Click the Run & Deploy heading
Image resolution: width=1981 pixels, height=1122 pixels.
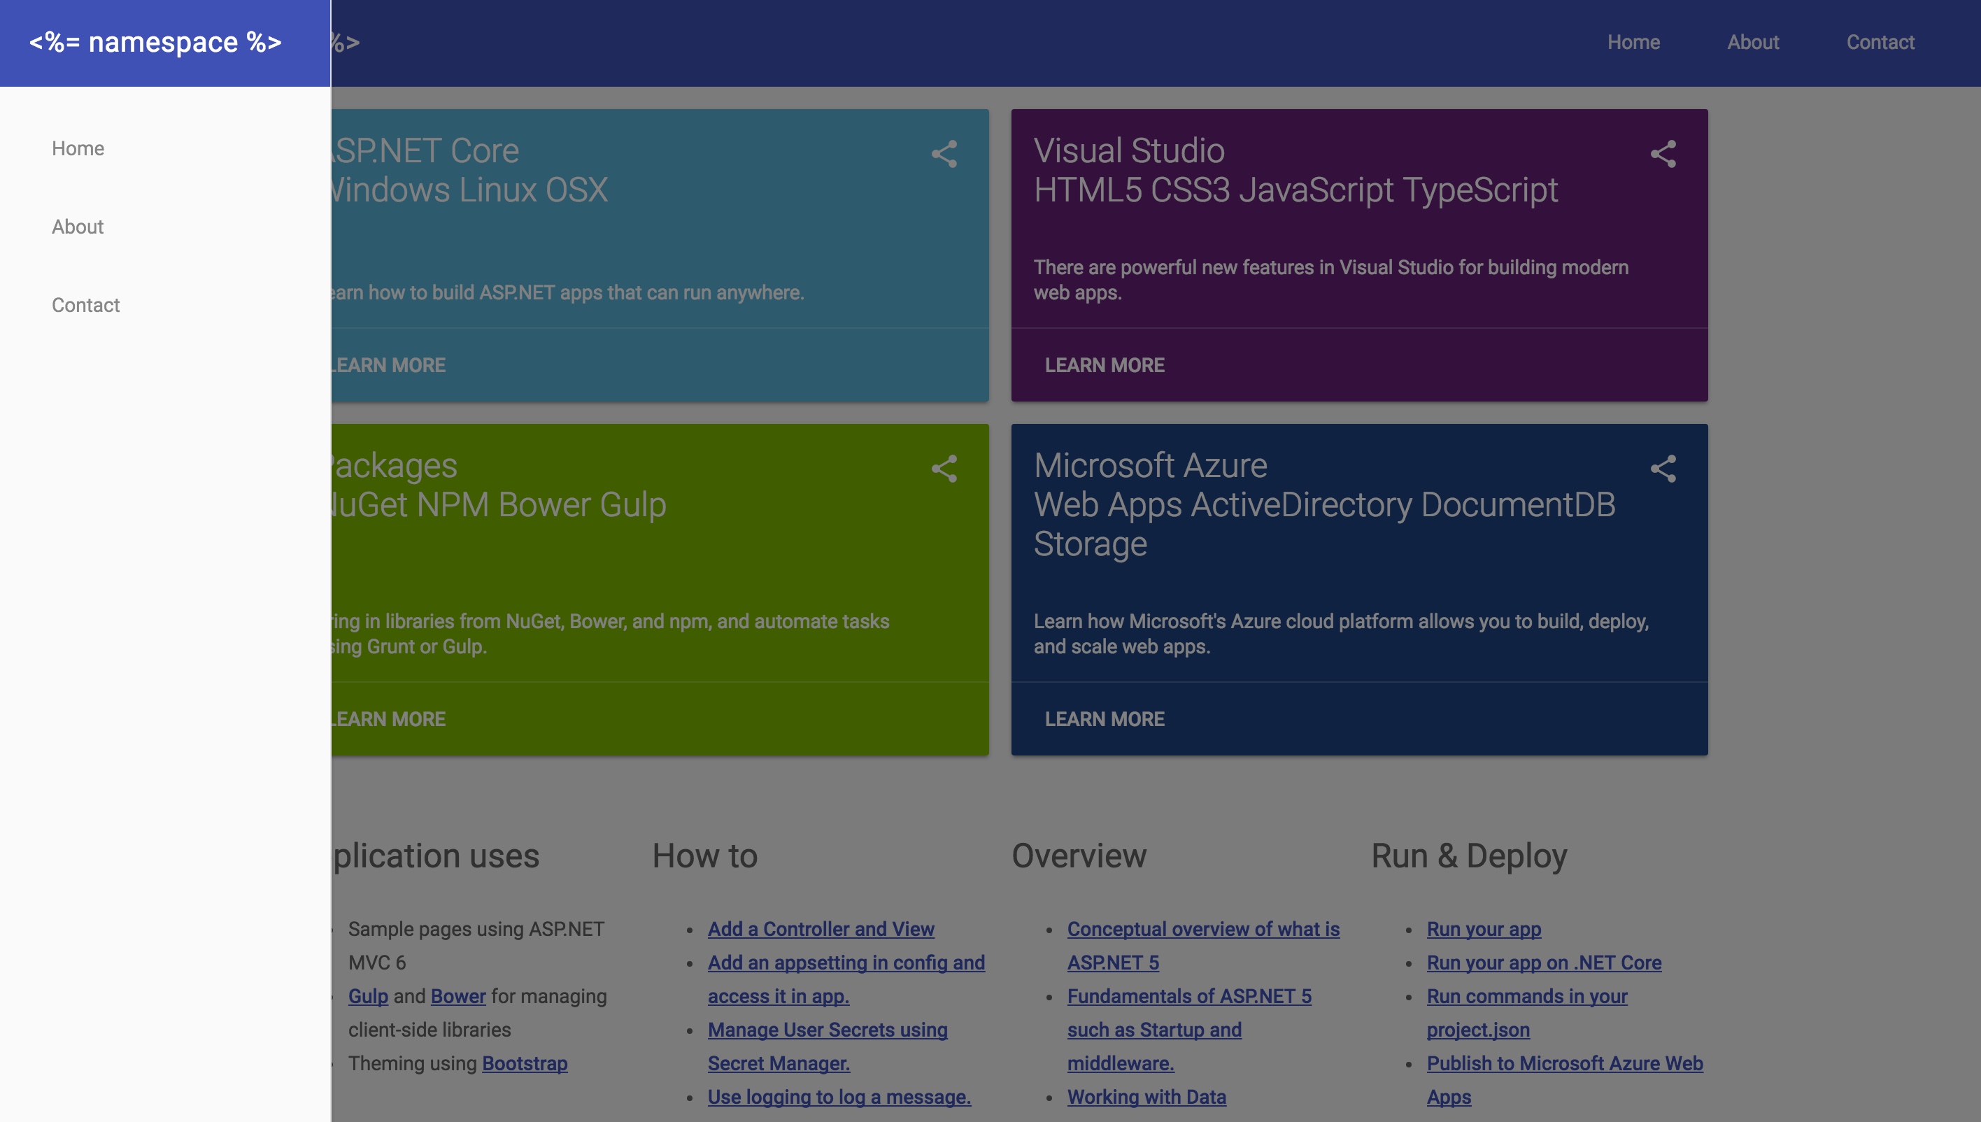(1470, 855)
